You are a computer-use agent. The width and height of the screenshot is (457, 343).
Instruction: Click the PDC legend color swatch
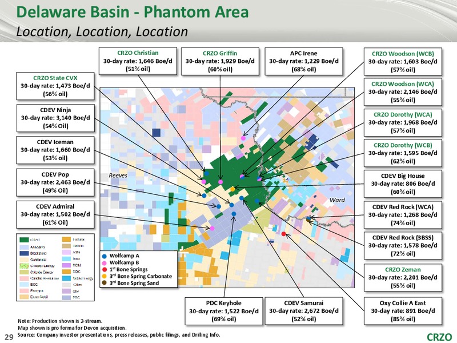click(67, 297)
